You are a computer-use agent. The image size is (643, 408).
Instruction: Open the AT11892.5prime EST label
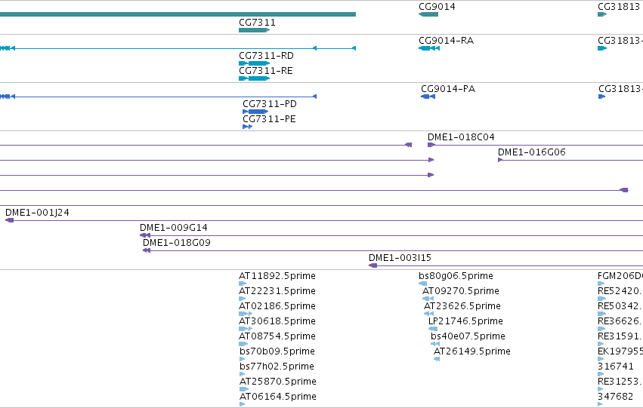277,276
